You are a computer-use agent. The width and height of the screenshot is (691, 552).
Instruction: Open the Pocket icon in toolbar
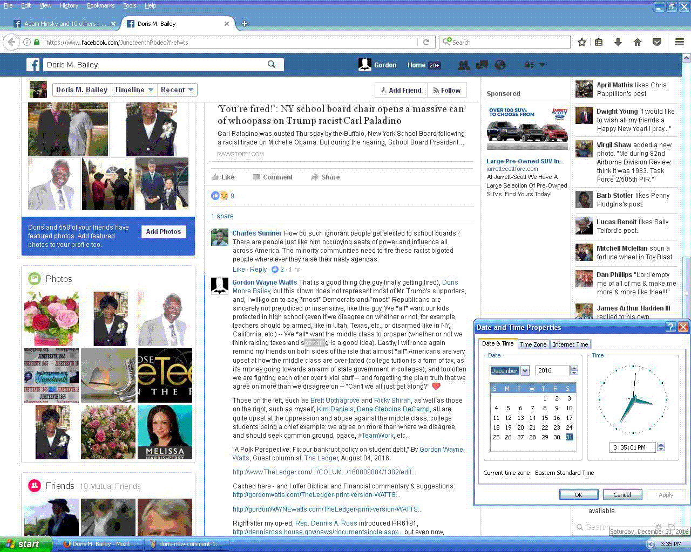click(x=657, y=42)
